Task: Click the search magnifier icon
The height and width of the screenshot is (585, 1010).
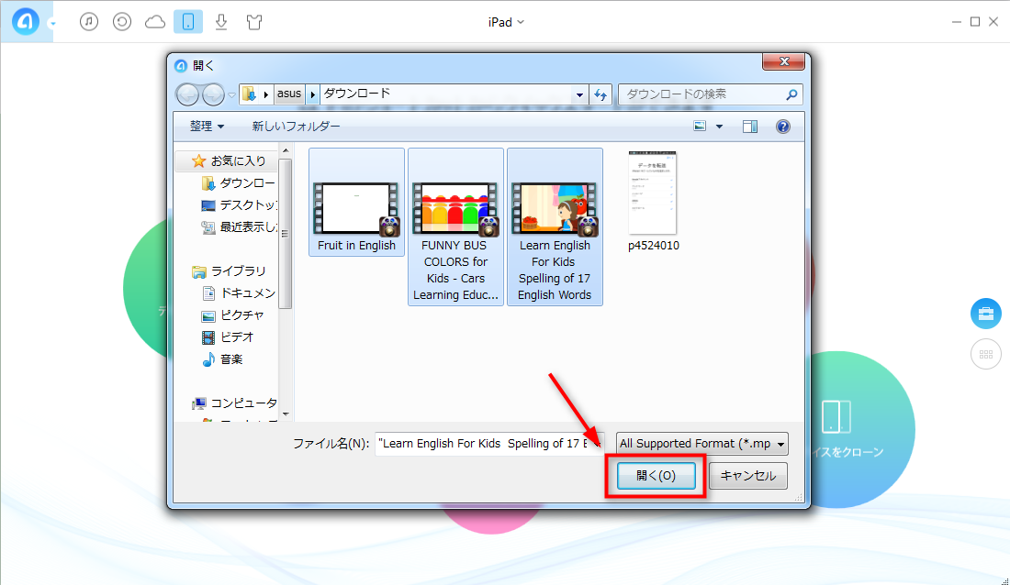Action: (x=792, y=94)
